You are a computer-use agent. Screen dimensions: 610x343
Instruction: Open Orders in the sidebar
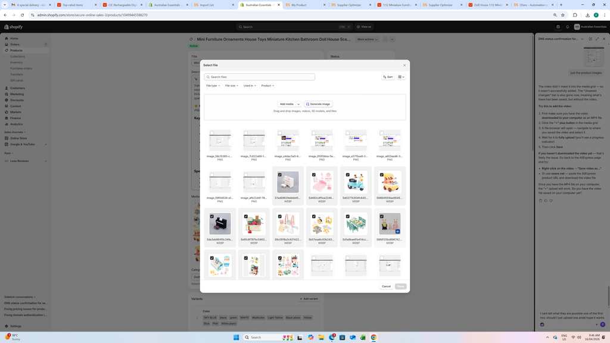(x=15, y=44)
